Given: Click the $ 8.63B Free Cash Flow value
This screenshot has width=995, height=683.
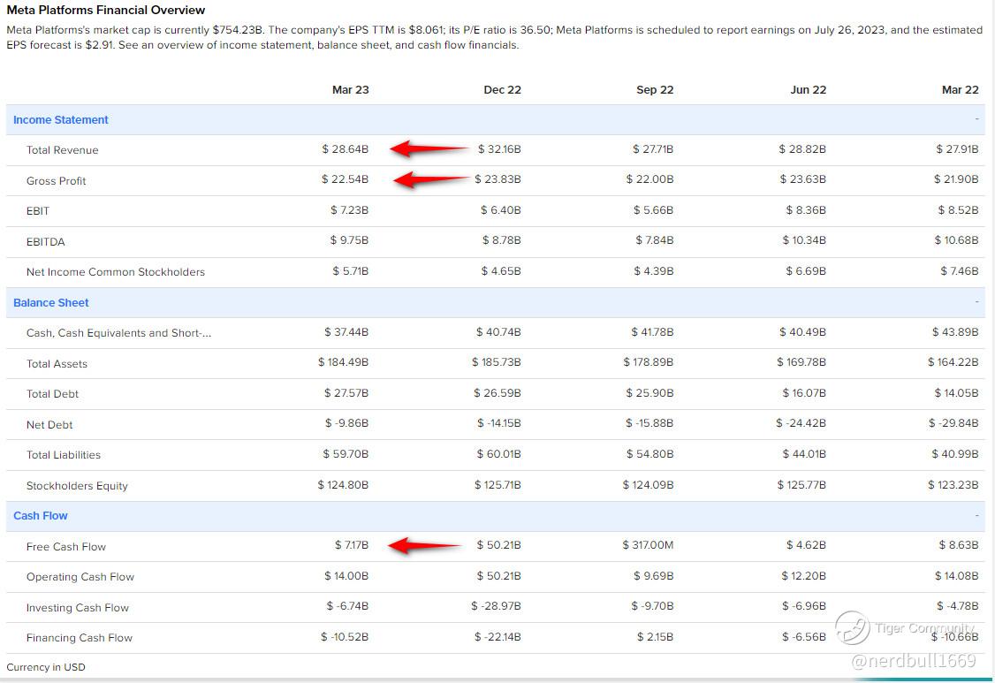Looking at the screenshot, I should click(959, 545).
